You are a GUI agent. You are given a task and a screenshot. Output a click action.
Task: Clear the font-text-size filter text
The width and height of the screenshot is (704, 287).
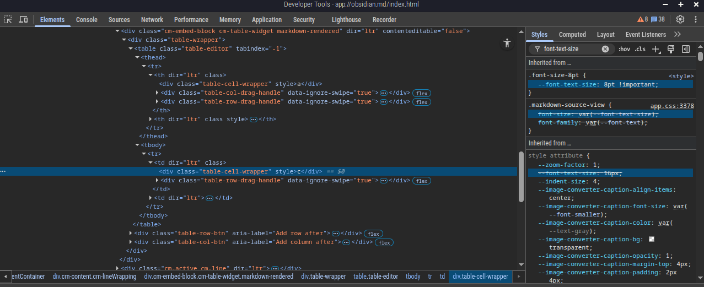point(605,49)
